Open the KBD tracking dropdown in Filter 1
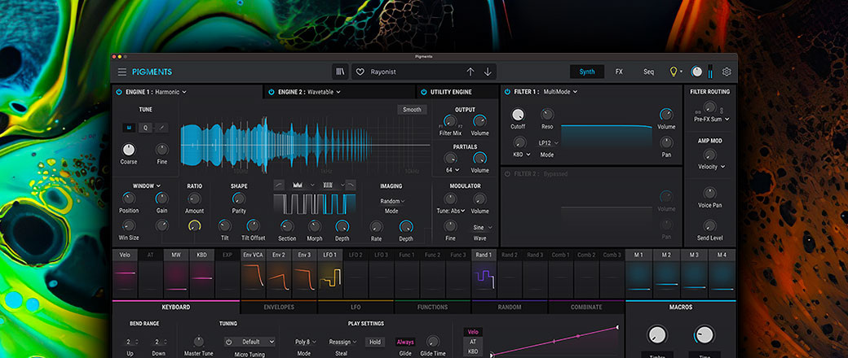Viewport: 848px width, 358px height. point(523,155)
